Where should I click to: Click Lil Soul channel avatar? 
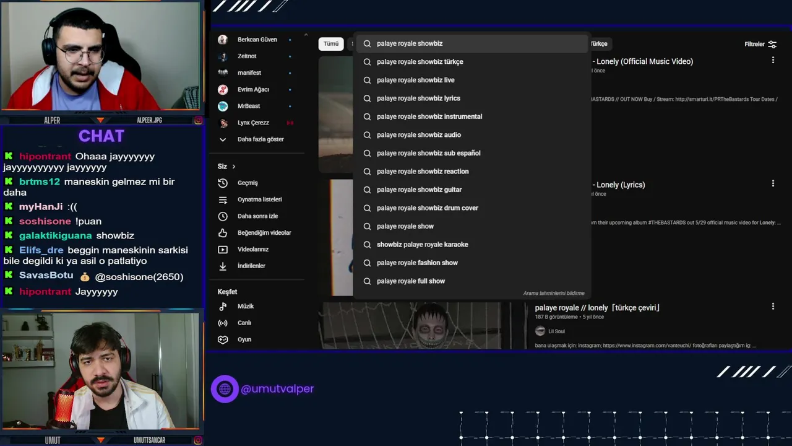click(540, 331)
